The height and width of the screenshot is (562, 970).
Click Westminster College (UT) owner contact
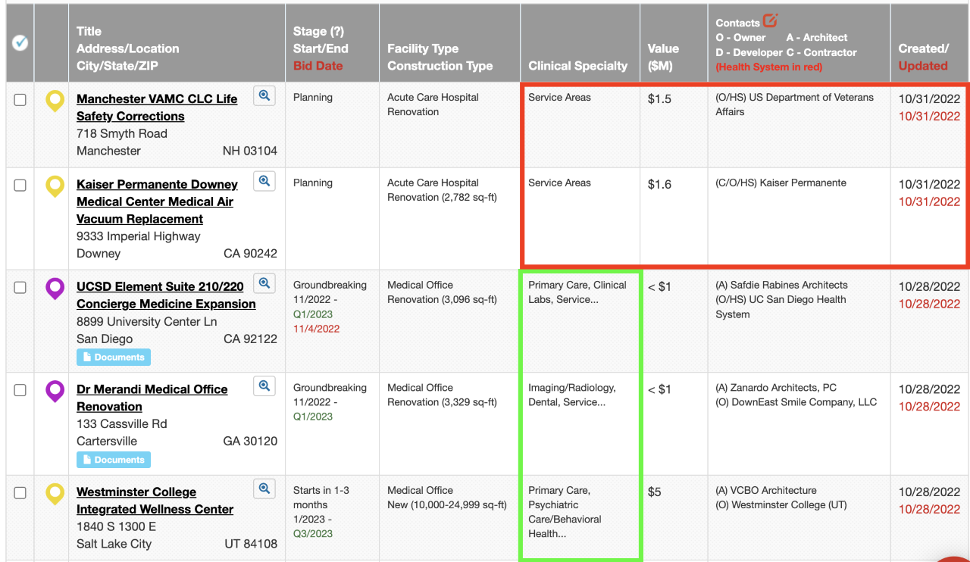coord(781,505)
